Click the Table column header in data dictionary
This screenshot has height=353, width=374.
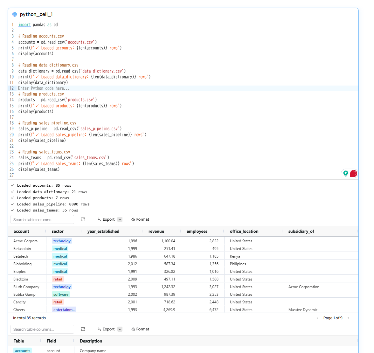point(19,341)
